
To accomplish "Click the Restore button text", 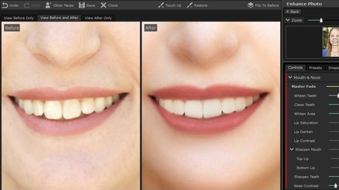I will click(201, 5).
